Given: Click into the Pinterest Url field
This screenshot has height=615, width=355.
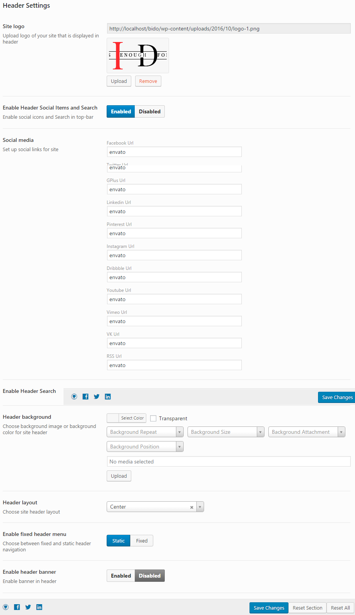Looking at the screenshot, I should point(174,233).
